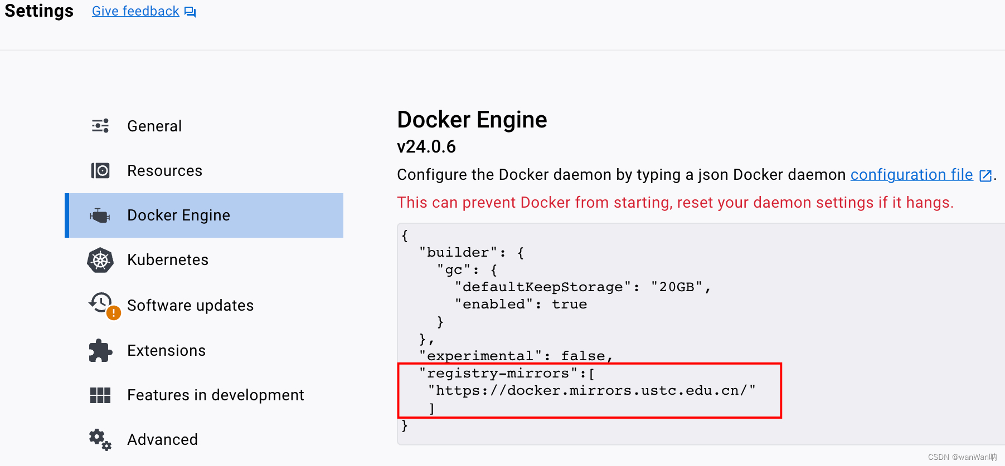Open Features in development section
1005x466 pixels.
[204, 395]
